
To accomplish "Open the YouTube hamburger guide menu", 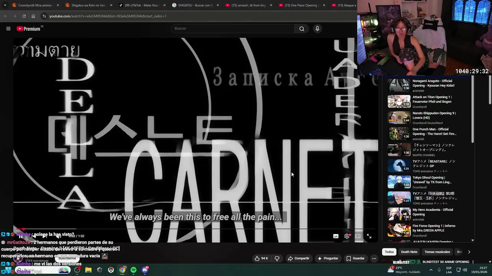I will 8,29.
